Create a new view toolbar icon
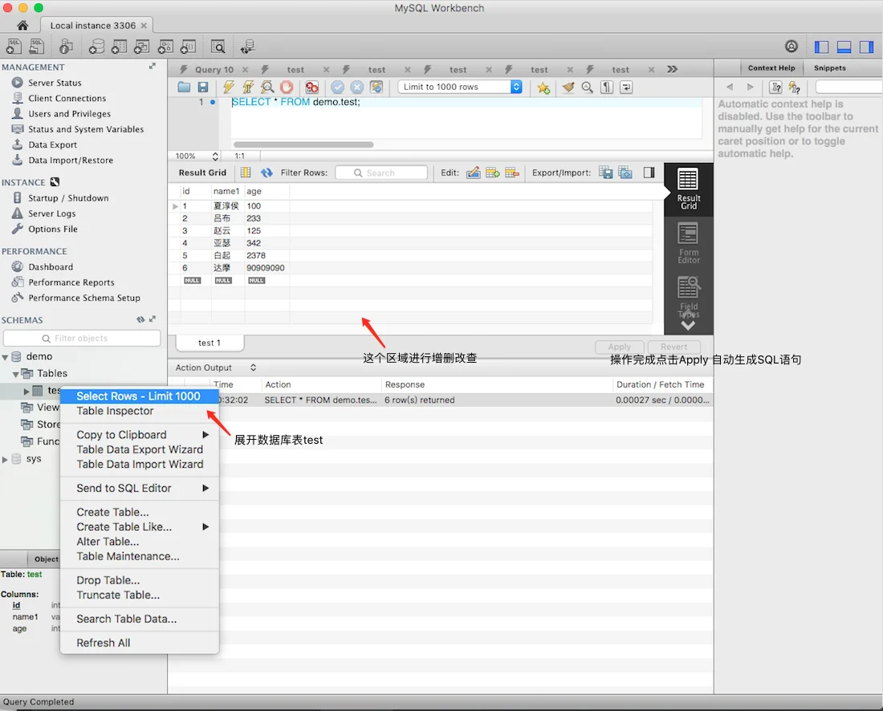This screenshot has height=711, width=883. click(x=141, y=47)
